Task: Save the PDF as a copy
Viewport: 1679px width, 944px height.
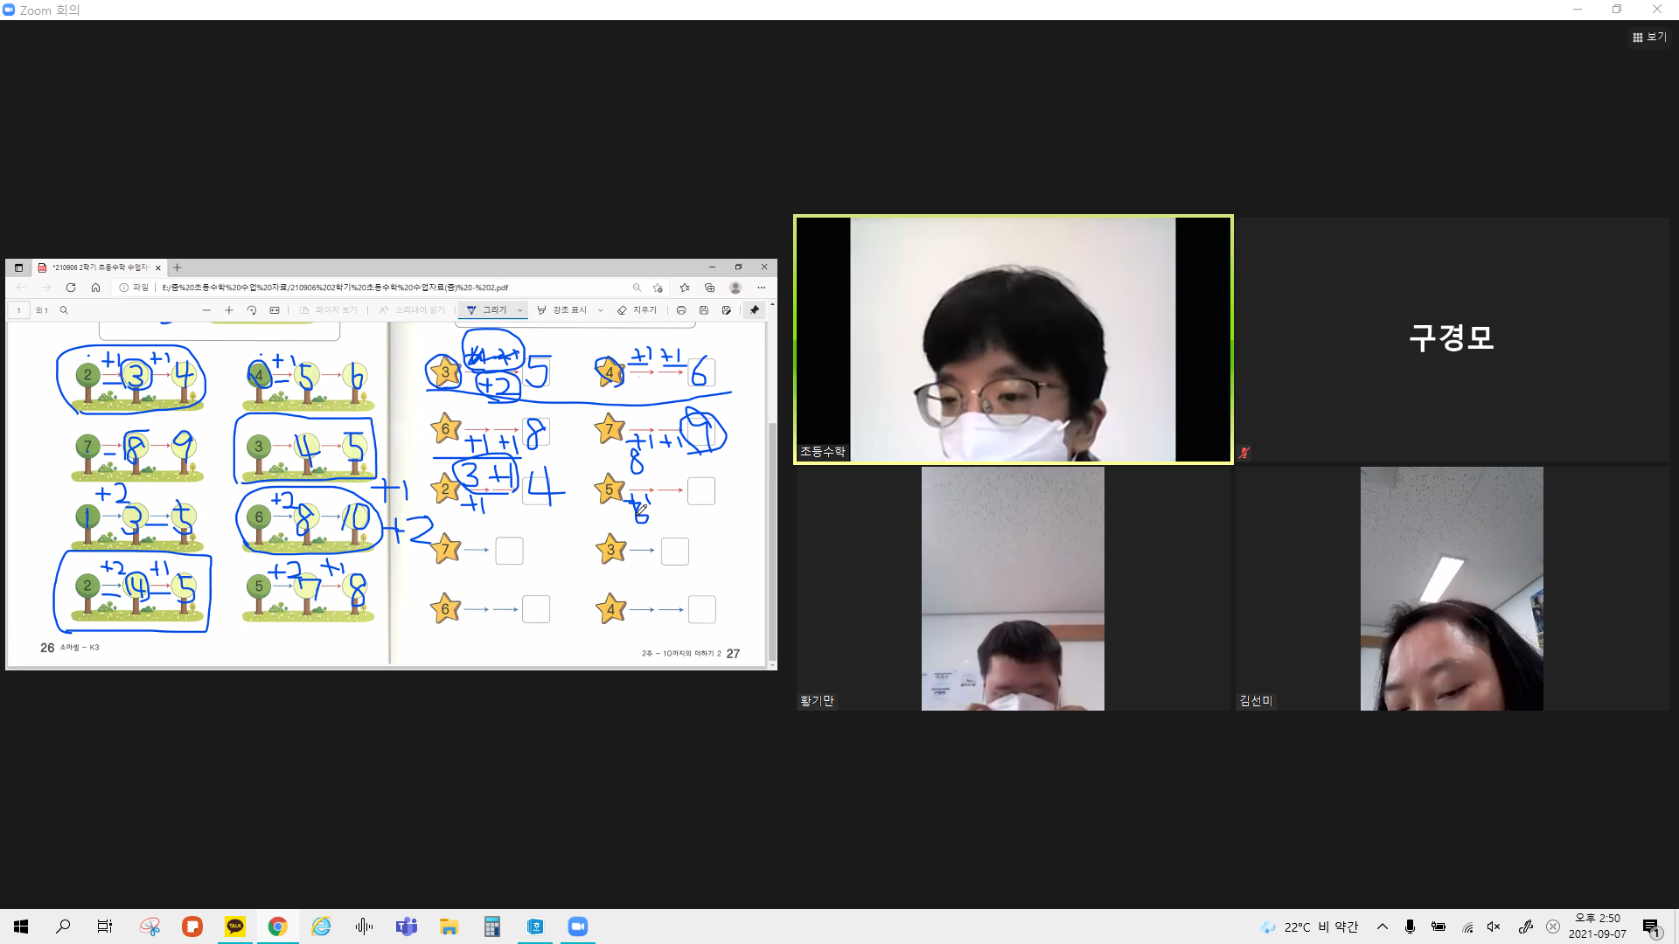Action: point(727,310)
